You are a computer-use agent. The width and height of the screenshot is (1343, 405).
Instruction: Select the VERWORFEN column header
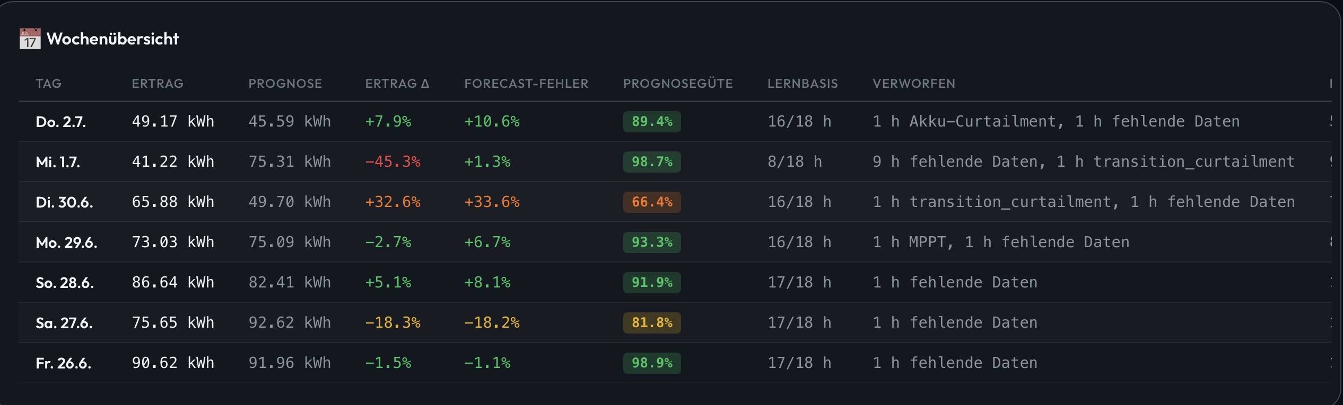point(914,84)
